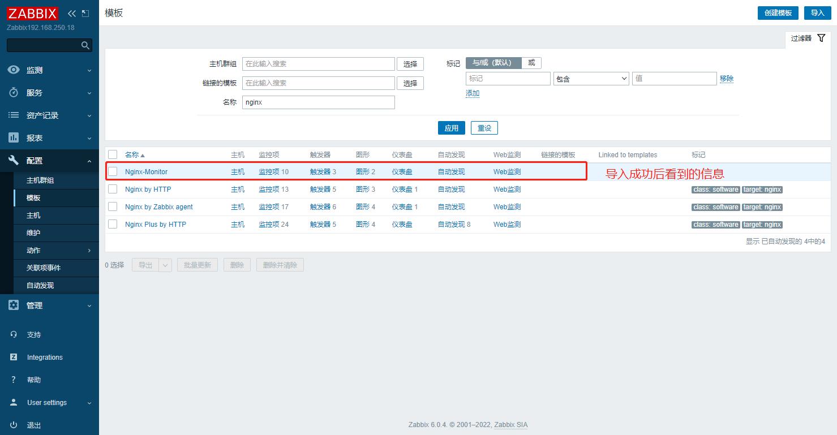Open the Nginx by HTTP template
The height and width of the screenshot is (435, 837).
[148, 189]
